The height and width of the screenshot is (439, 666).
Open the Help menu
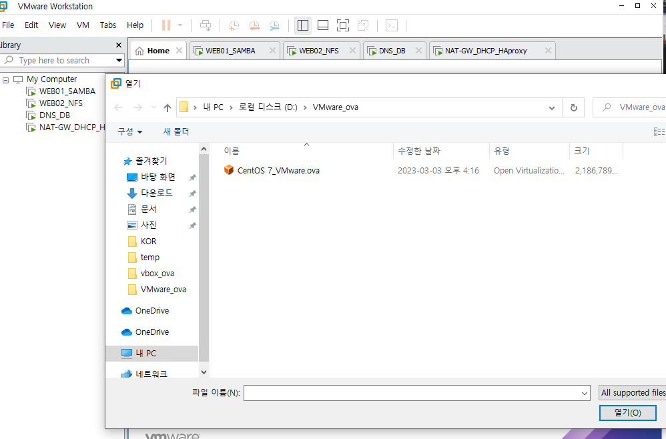point(135,25)
